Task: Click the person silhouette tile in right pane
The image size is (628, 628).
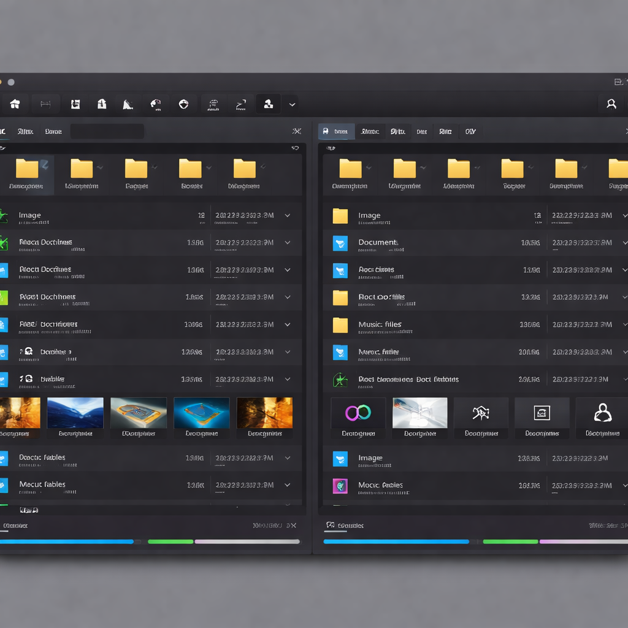Action: [x=602, y=413]
